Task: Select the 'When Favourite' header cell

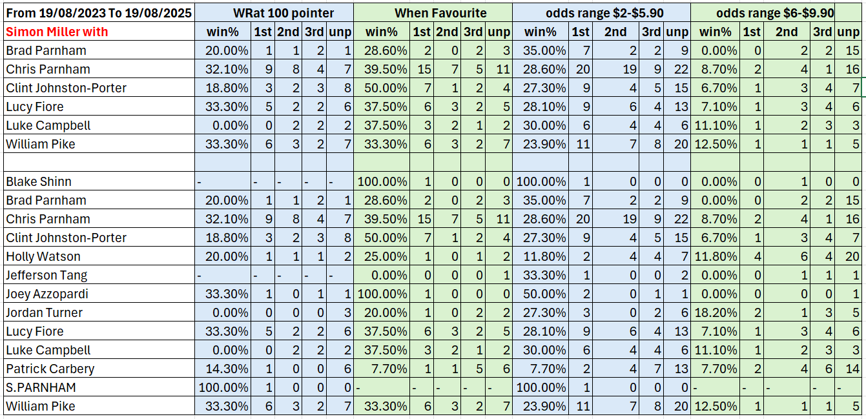Action: [433, 12]
